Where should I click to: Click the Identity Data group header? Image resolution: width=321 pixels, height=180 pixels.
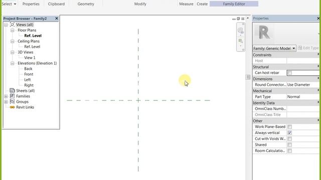point(286,103)
